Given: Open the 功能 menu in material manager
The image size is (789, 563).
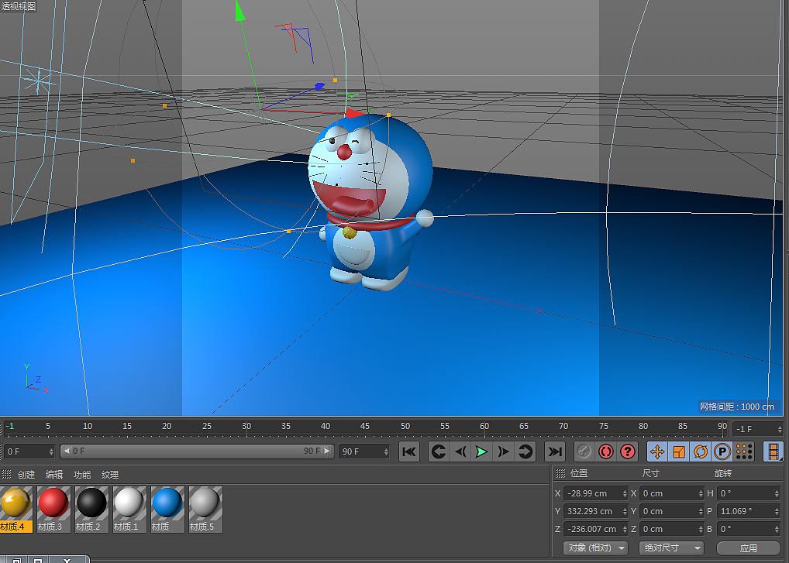Looking at the screenshot, I should [x=82, y=475].
